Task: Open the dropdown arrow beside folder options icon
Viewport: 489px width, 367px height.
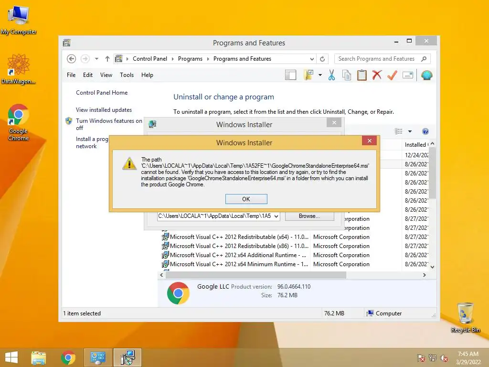Action: pos(320,75)
